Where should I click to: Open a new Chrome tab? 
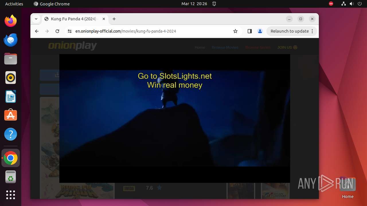[x=114, y=19]
